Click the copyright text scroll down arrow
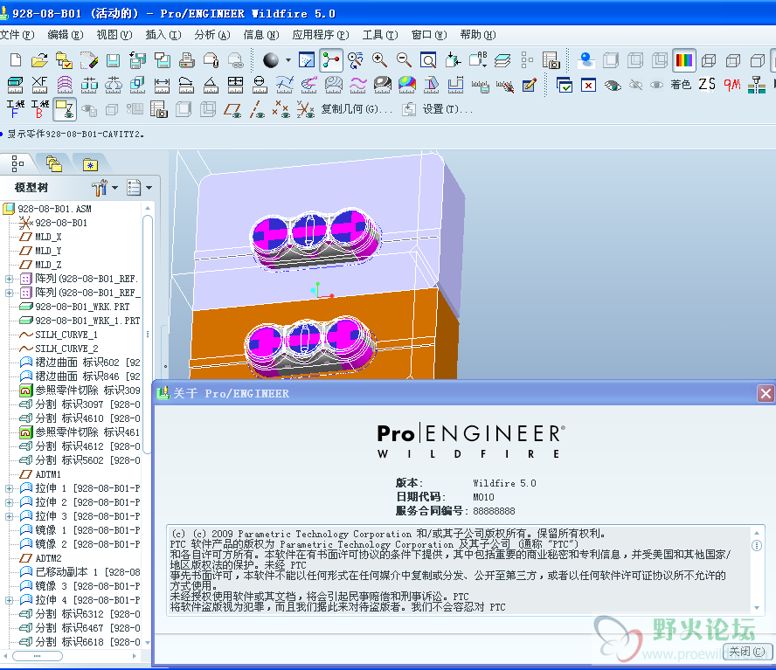Screen dimensions: 776x670 coord(757,608)
